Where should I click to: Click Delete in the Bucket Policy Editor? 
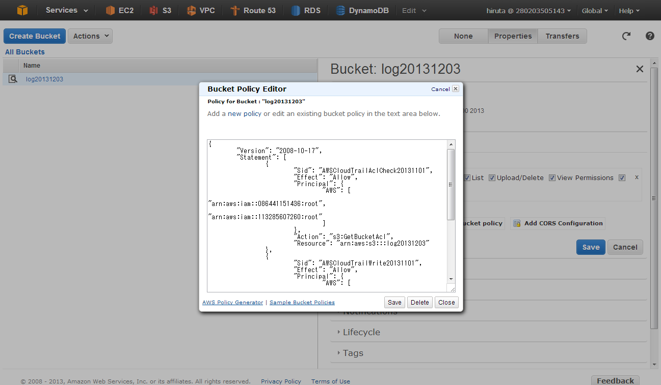click(x=419, y=302)
